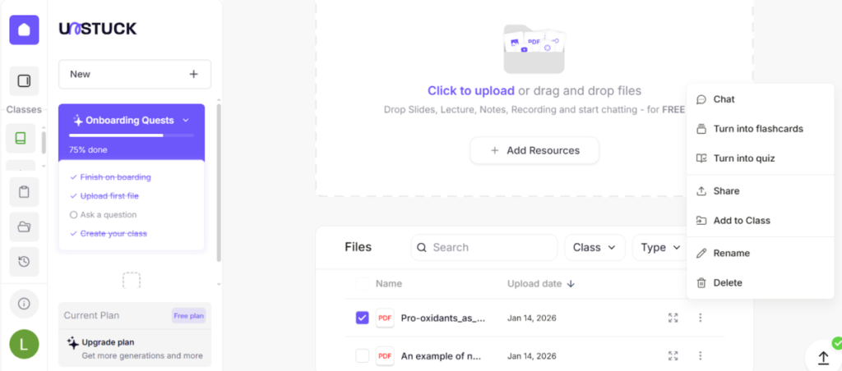This screenshot has width=842, height=371.
Task: Open the History clock icon
Action: [x=24, y=262]
